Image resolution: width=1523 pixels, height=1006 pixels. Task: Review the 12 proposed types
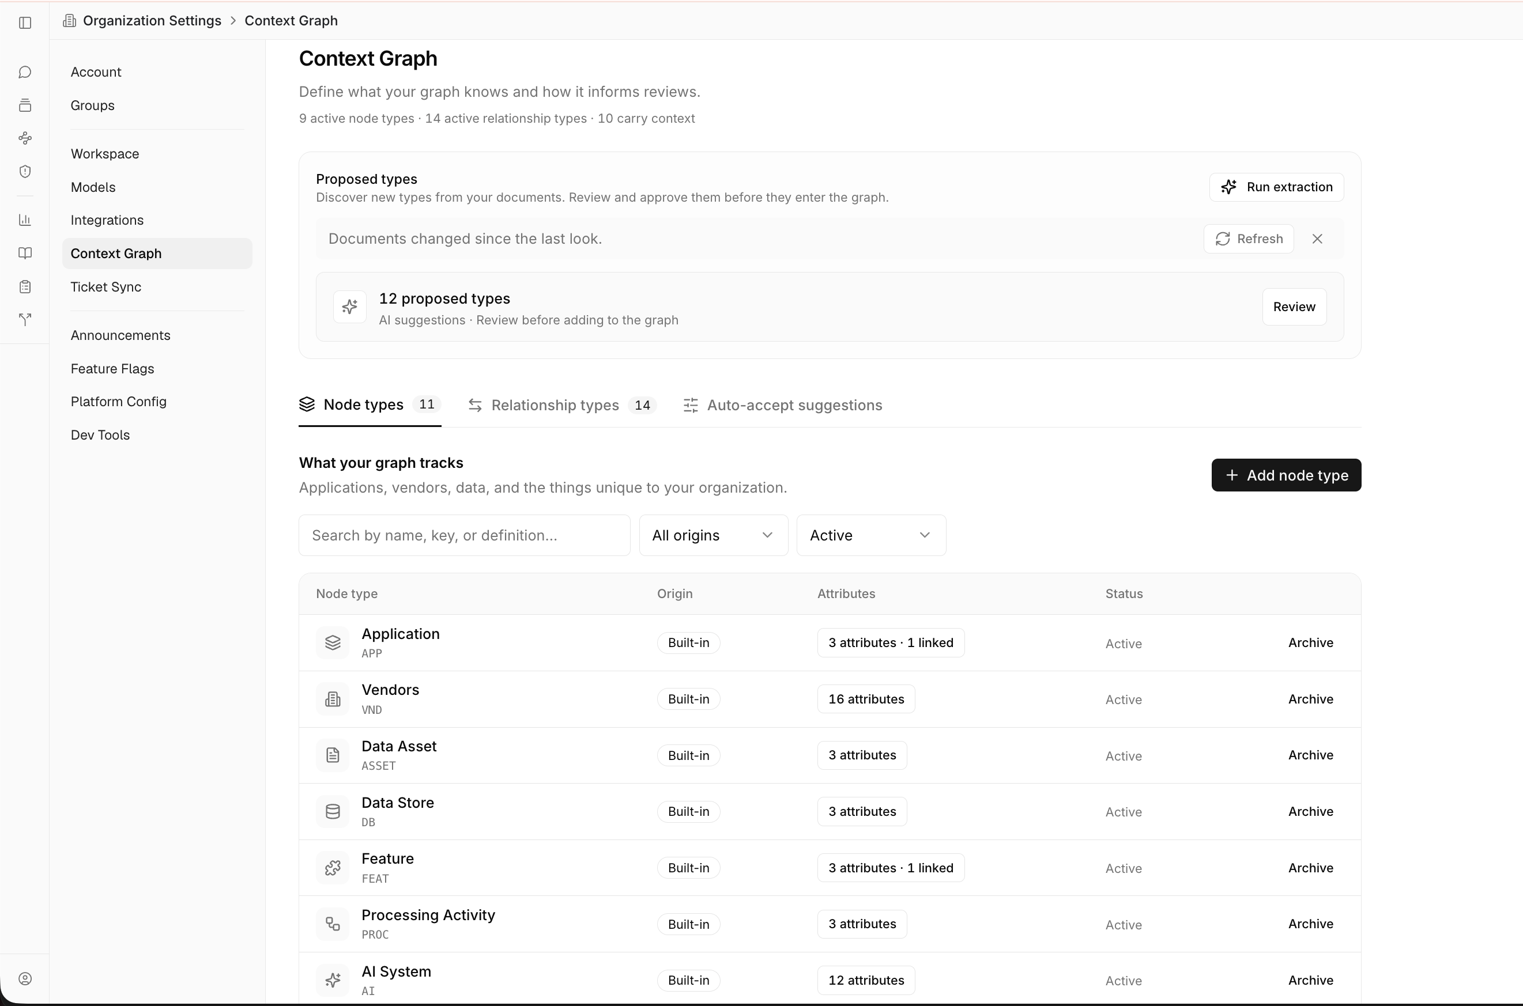click(x=1294, y=307)
